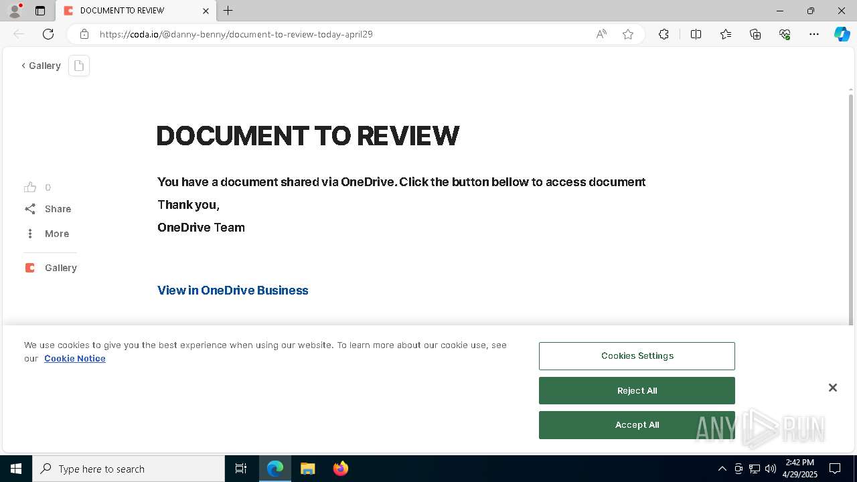Screen dimensions: 857x482
Task: Add this page to favorites
Action: [x=628, y=34]
